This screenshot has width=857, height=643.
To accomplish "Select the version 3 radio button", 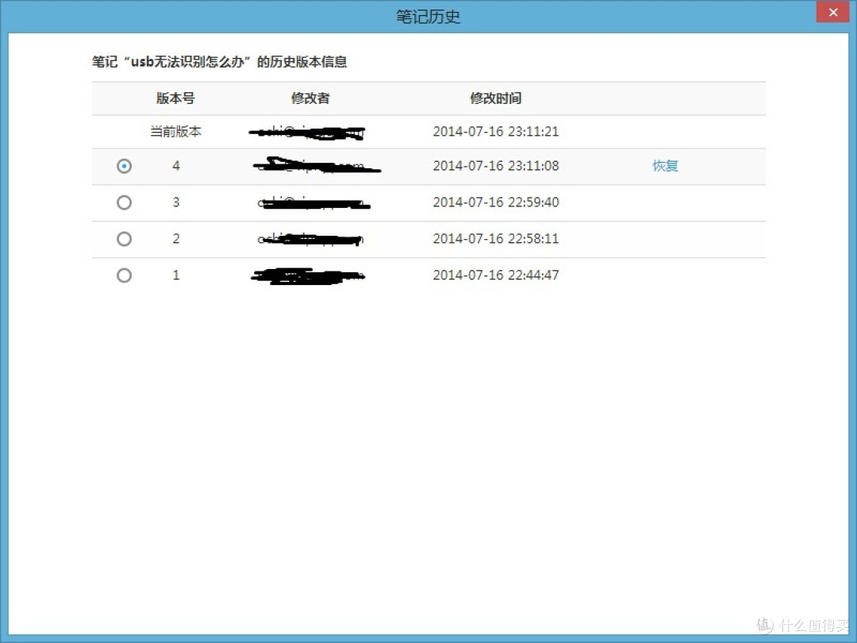I will coord(124,202).
